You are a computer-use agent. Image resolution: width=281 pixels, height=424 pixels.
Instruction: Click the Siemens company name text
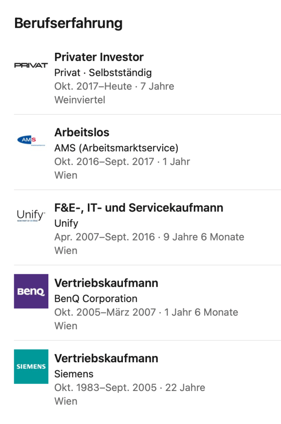pyautogui.click(x=74, y=374)
